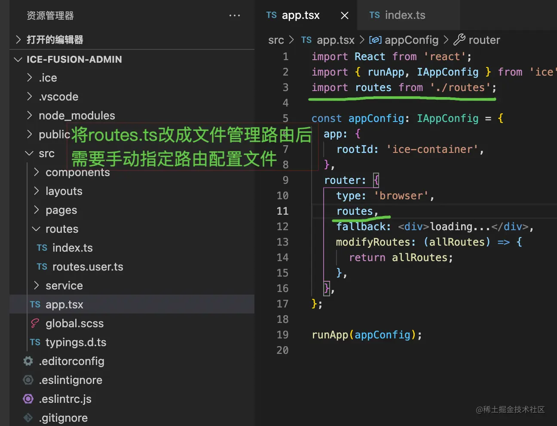Open the explorer more actions ellipsis menu

pos(235,15)
